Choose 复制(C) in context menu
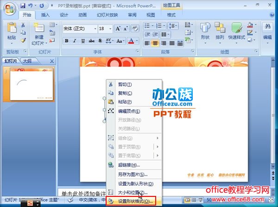Screen dimensions: 278x207 (134, 93)
